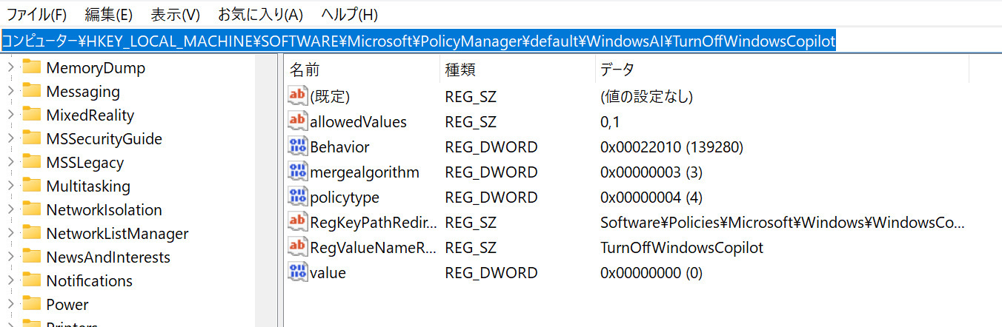The image size is (1002, 327).
Task: Expand the NetworkListManager key
Action: pos(10,234)
